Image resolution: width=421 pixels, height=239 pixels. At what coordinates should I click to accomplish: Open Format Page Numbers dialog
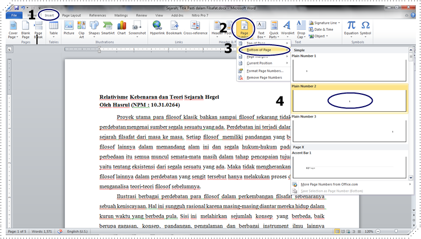coord(263,71)
